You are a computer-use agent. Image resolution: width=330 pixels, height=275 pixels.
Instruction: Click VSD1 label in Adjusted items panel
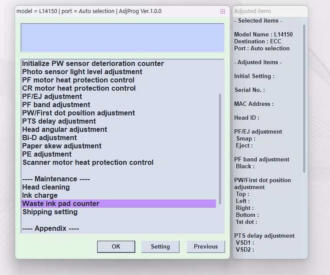pyautogui.click(x=245, y=242)
